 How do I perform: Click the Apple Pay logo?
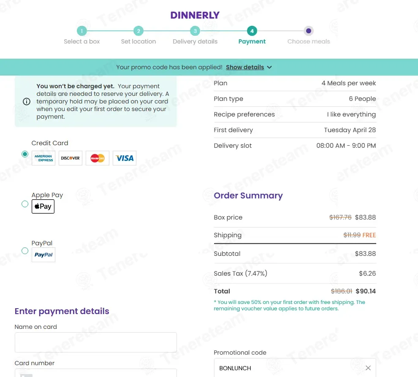click(43, 206)
